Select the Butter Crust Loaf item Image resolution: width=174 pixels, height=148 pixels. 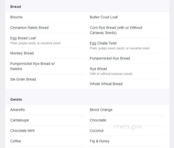pyautogui.click(x=104, y=17)
